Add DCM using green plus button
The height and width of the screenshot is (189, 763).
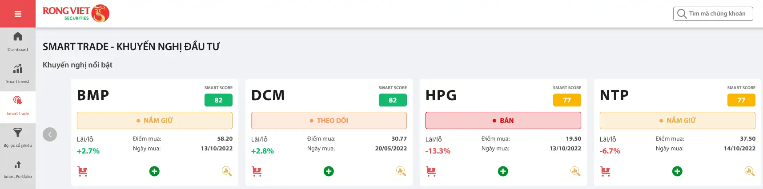click(x=329, y=171)
